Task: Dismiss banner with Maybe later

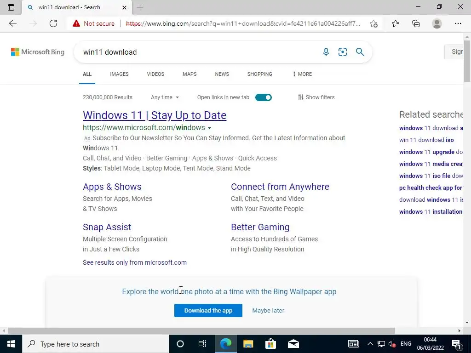Action: click(268, 310)
